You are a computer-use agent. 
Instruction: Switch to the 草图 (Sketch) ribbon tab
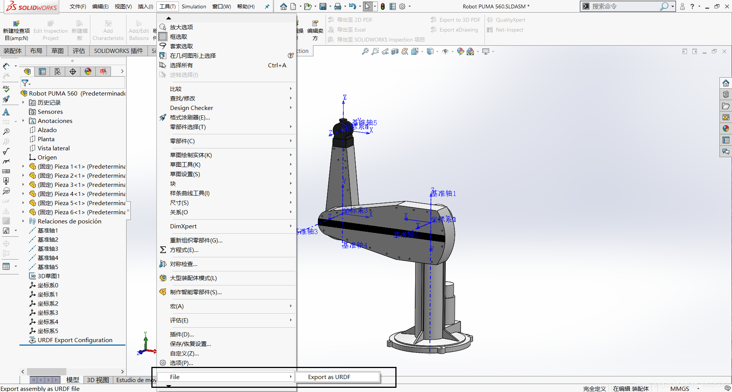[58, 51]
